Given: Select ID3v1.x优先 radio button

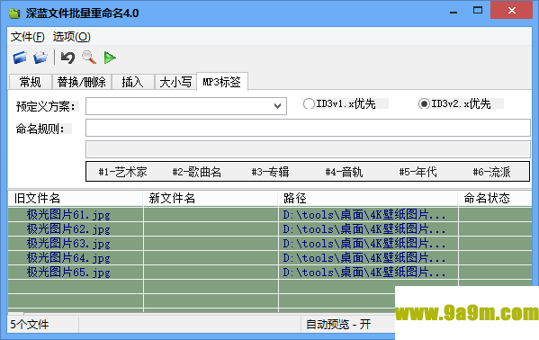Looking at the screenshot, I should (x=309, y=103).
